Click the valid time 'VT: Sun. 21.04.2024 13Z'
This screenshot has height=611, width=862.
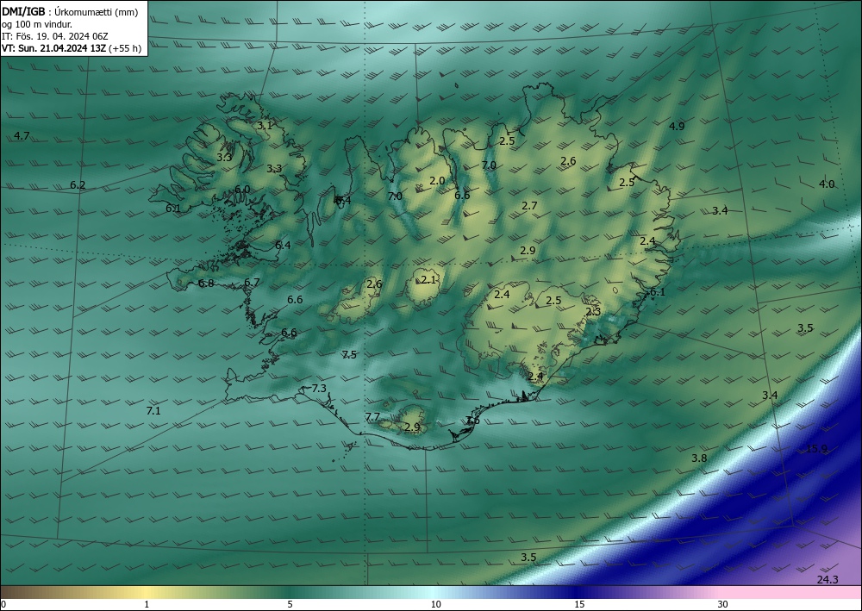tap(53, 48)
